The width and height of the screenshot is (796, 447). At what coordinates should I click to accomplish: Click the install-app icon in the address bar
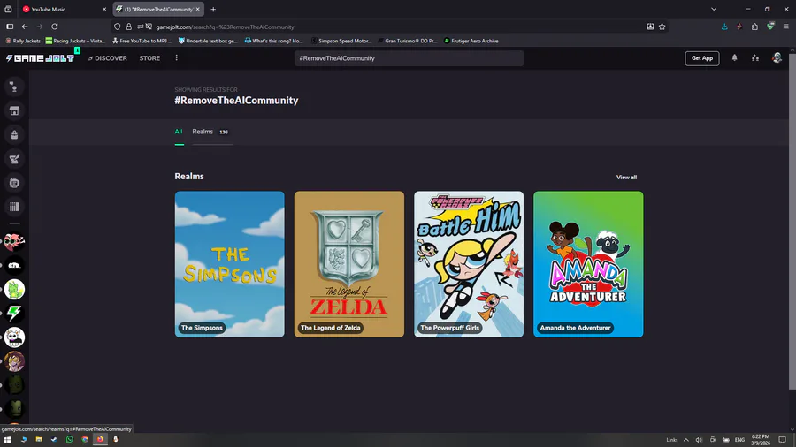coord(650,27)
